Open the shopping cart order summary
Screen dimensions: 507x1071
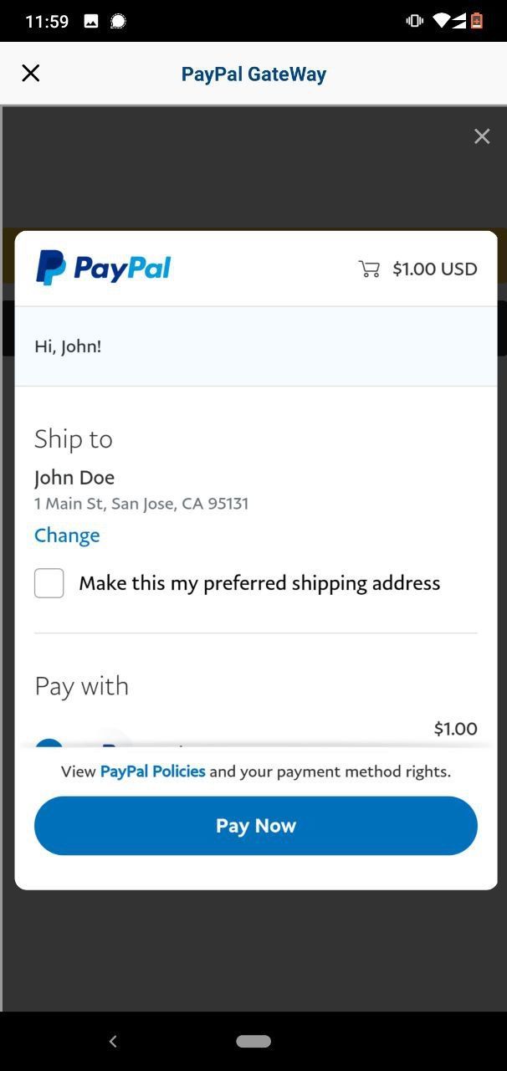[369, 269]
